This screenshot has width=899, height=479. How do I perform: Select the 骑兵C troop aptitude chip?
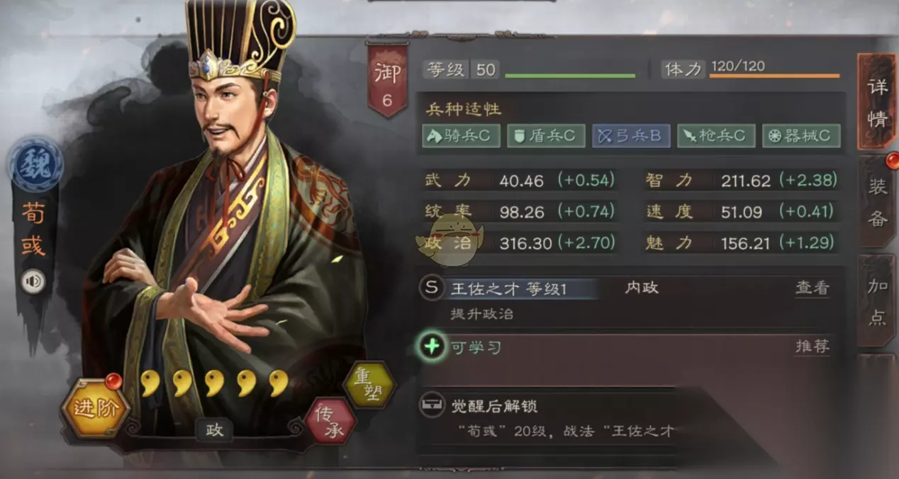[462, 135]
